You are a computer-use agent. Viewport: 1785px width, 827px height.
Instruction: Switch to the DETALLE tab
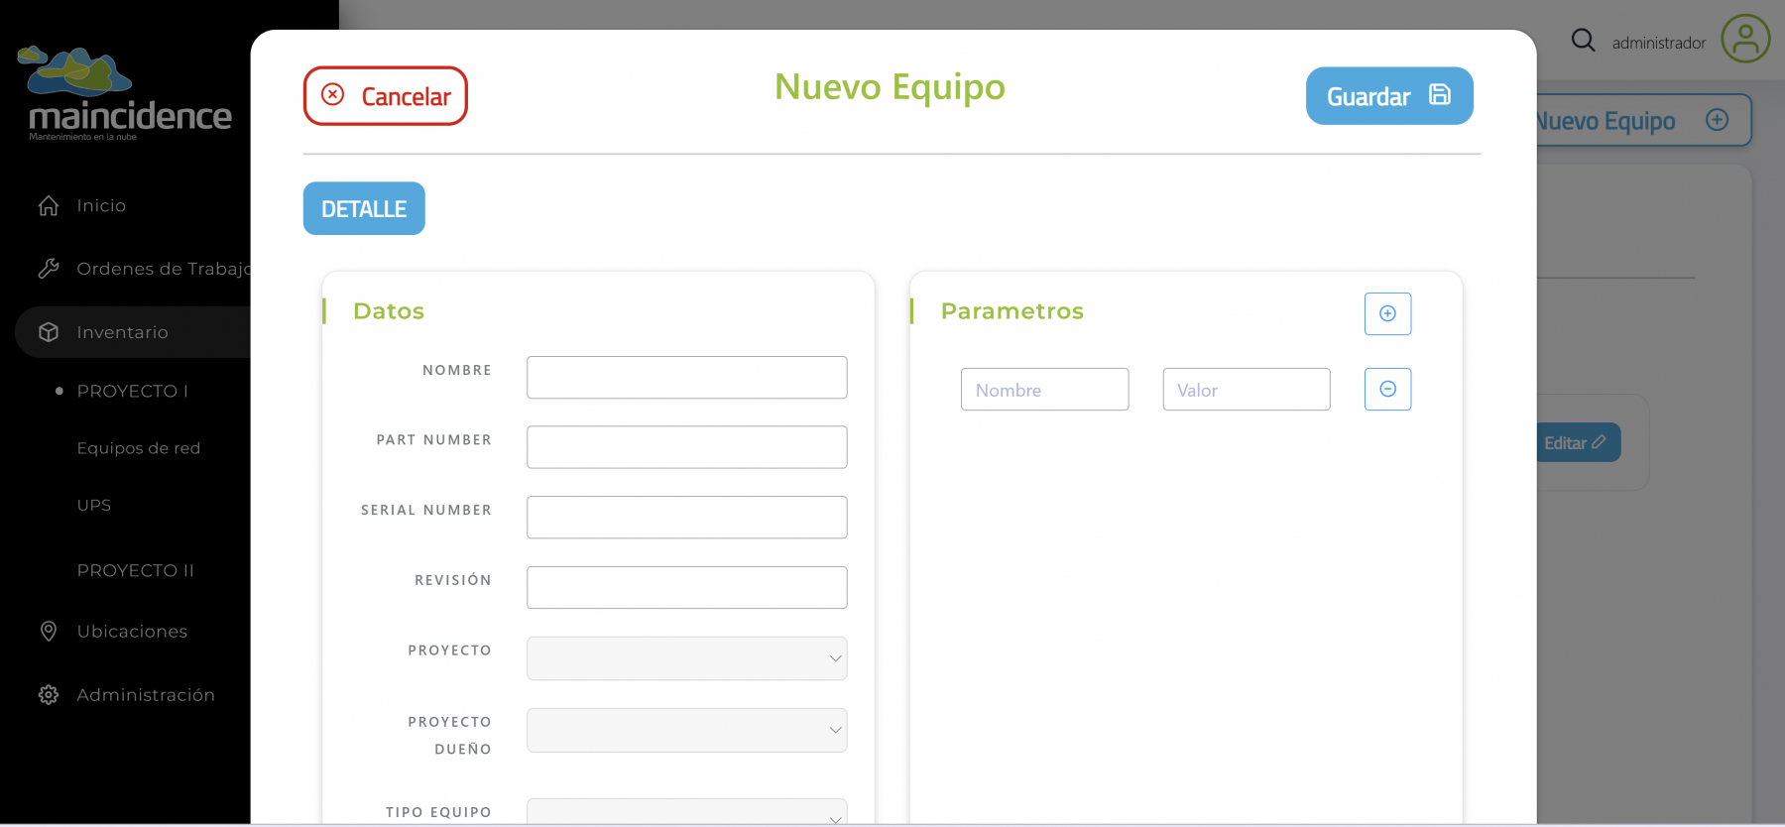[x=364, y=208]
